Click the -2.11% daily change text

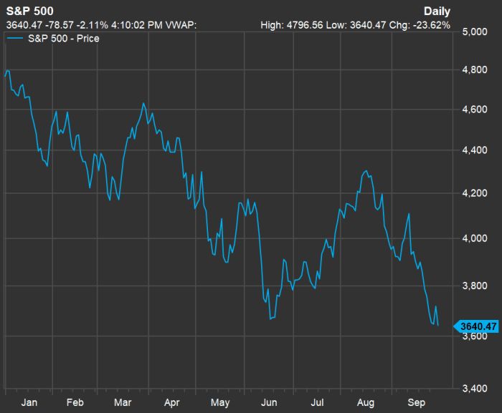pos(93,25)
